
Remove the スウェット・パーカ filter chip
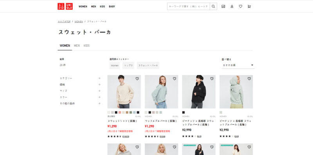148,65
